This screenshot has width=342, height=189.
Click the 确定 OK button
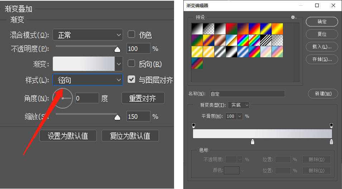tap(322, 21)
